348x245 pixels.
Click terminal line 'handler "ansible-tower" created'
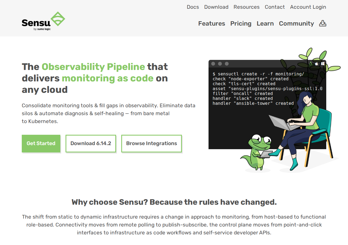(x=253, y=103)
